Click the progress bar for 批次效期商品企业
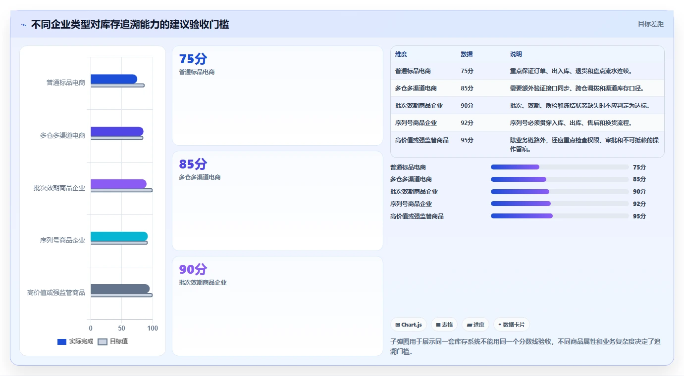Image resolution: width=684 pixels, height=376 pixels. [560, 192]
